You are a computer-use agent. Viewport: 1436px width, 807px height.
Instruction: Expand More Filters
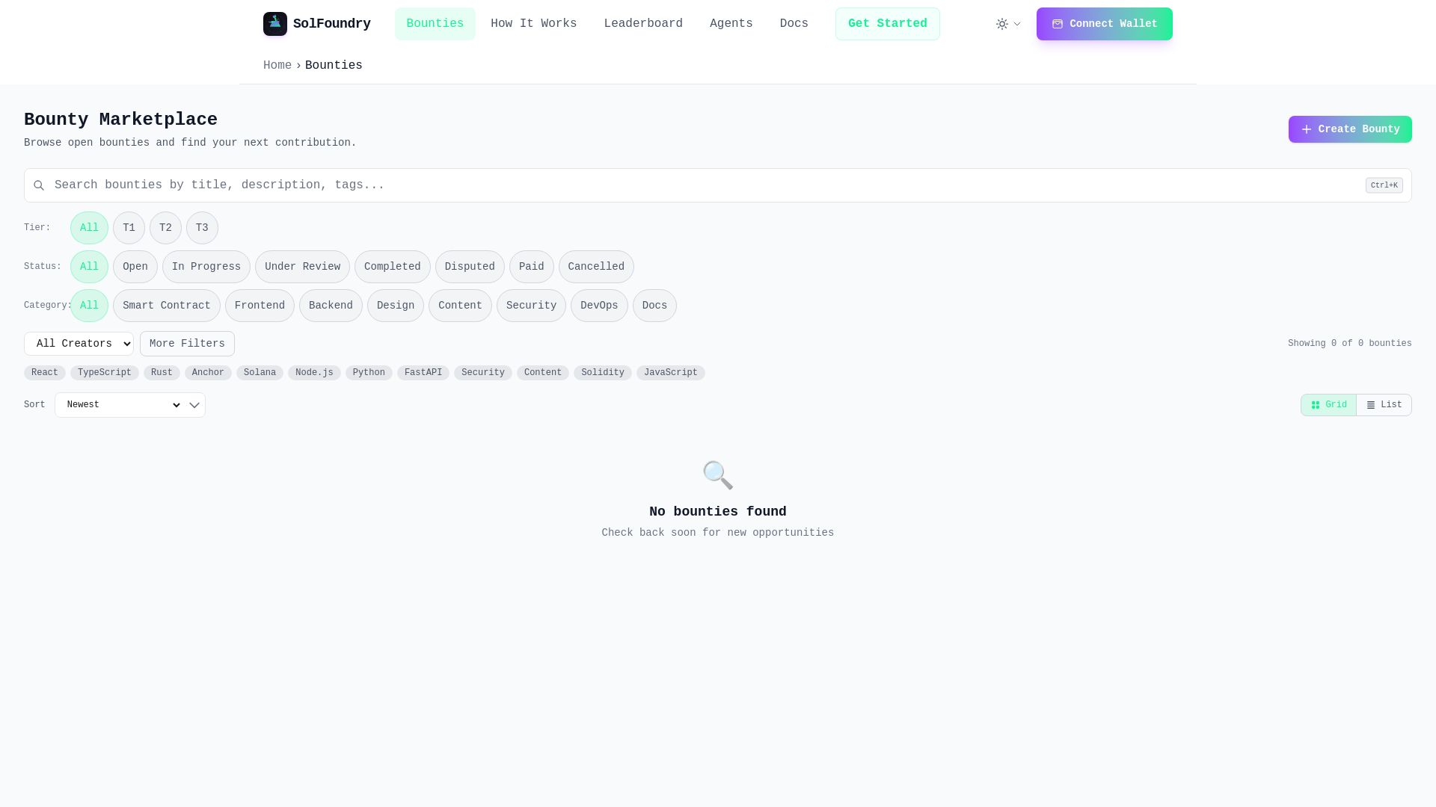[x=187, y=344]
